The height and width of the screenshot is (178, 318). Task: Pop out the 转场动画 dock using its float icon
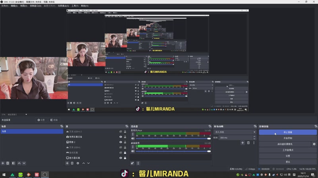[x=255, y=126]
